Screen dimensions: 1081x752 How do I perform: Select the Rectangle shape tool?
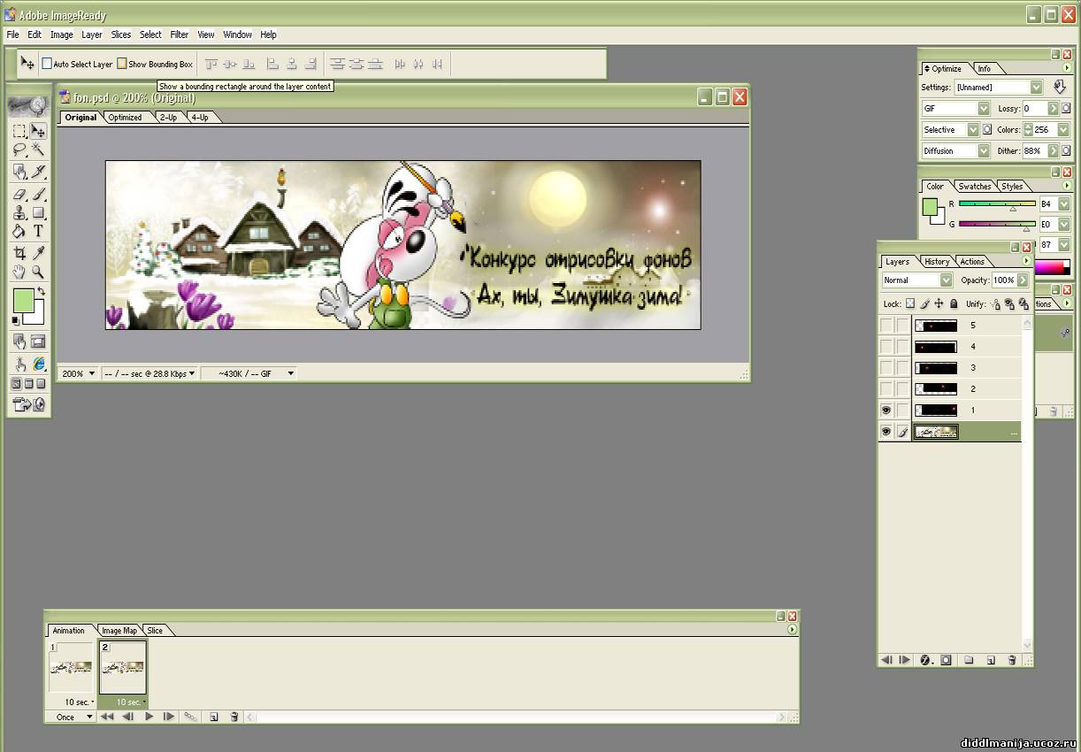click(38, 212)
